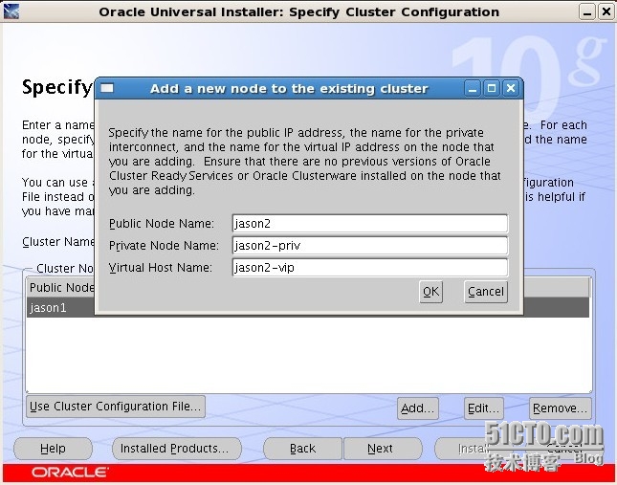Click the Virtual Host Name input field
This screenshot has height=485, width=617.
click(370, 268)
